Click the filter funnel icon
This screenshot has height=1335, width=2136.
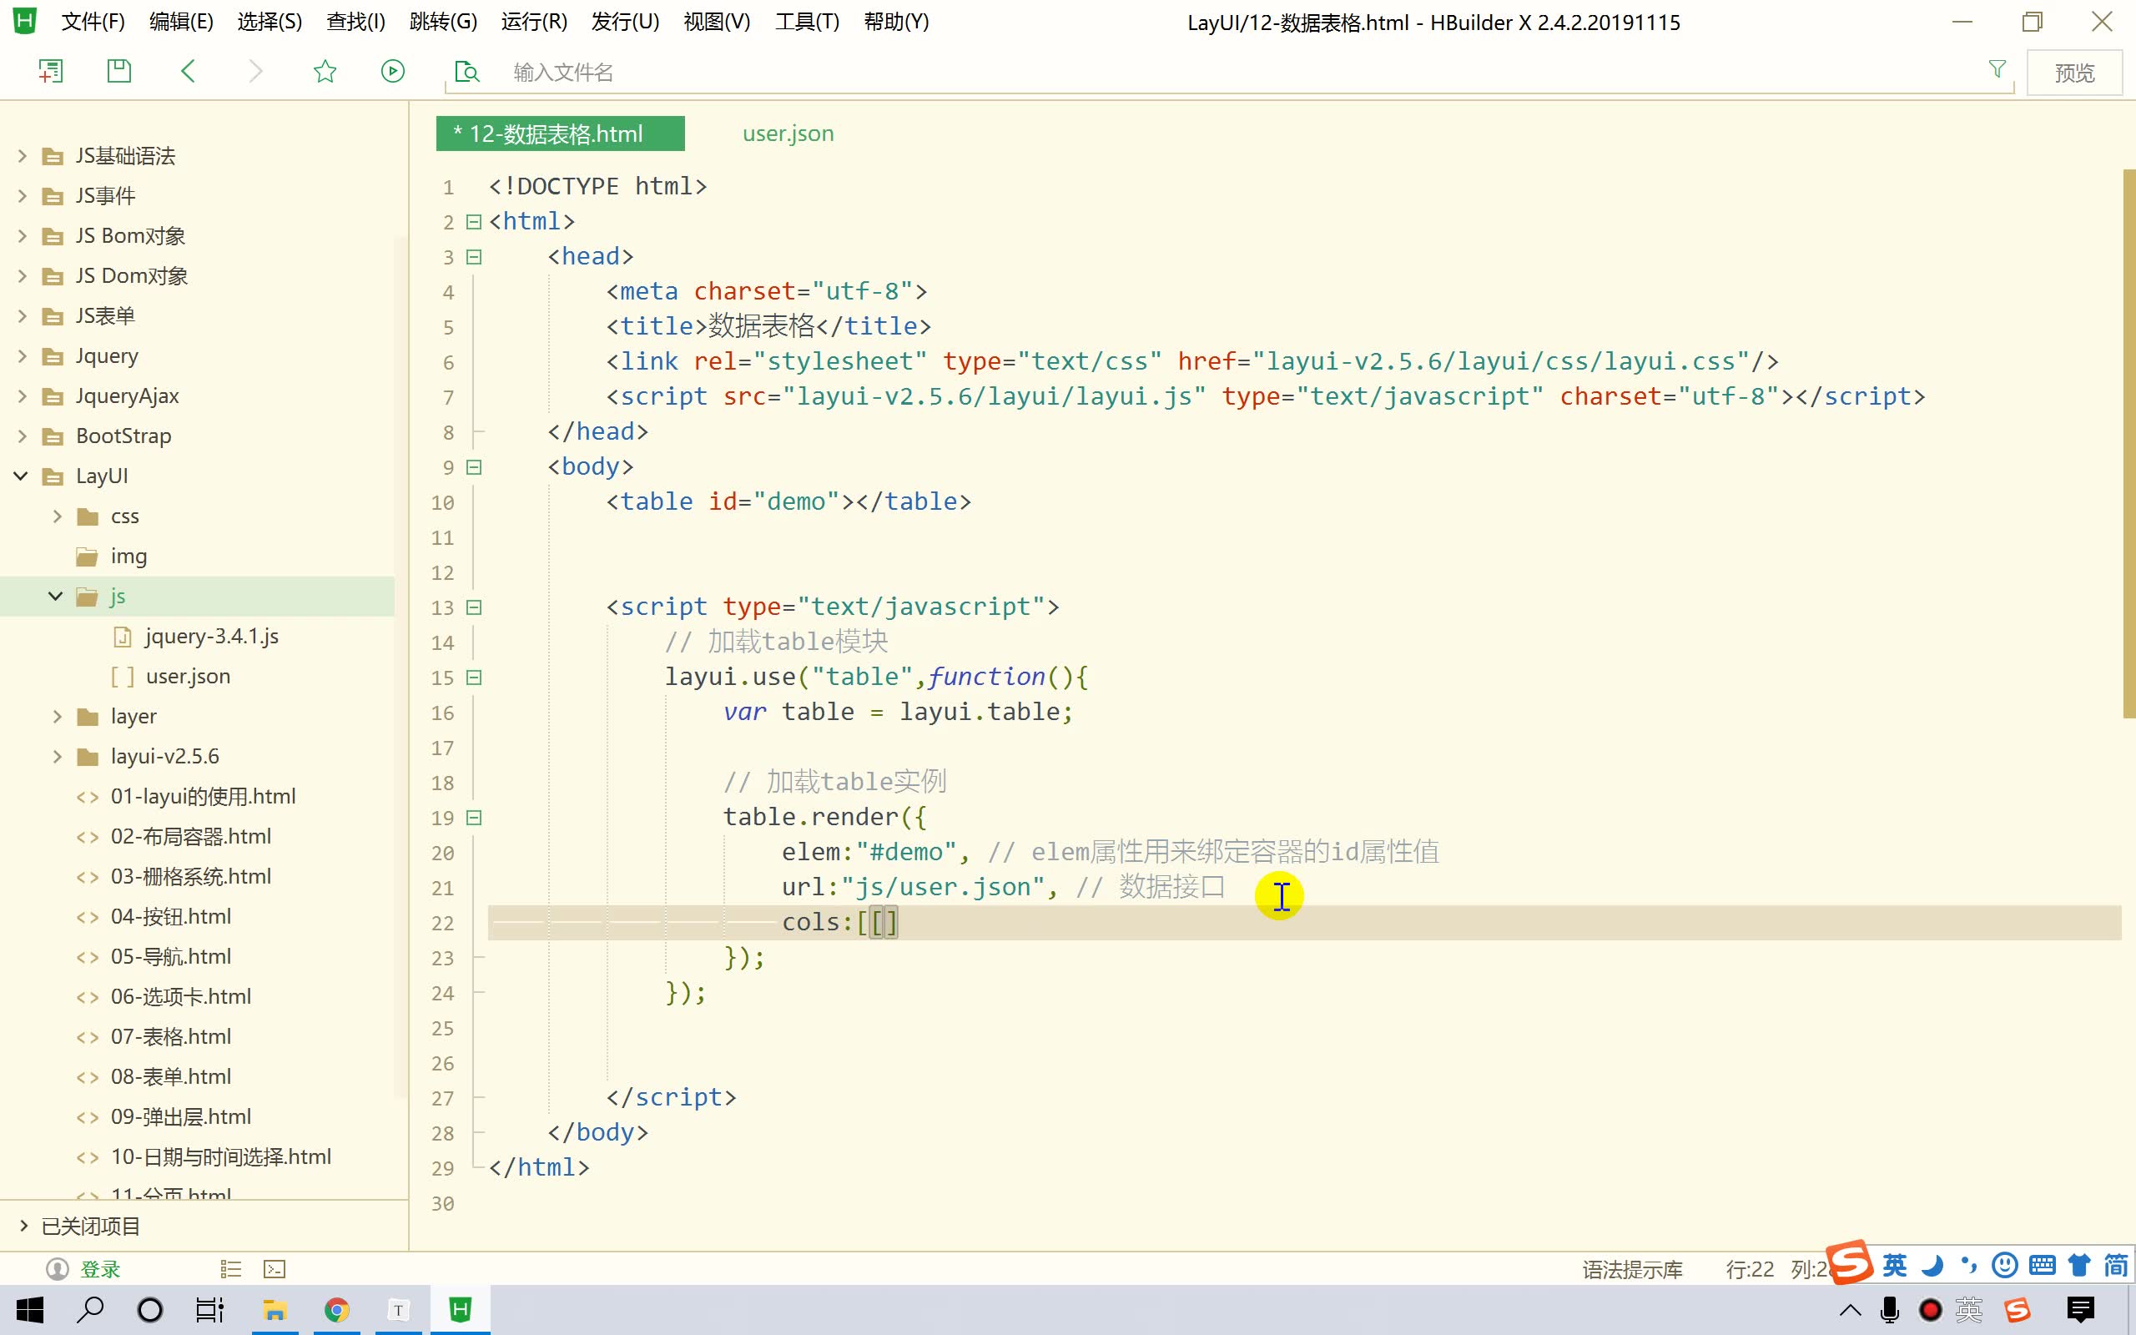1997,69
